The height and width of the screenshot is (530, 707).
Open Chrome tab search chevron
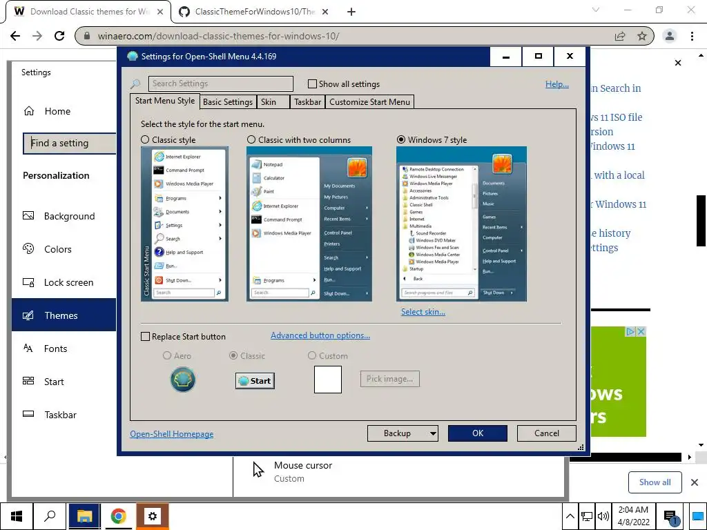(x=596, y=10)
